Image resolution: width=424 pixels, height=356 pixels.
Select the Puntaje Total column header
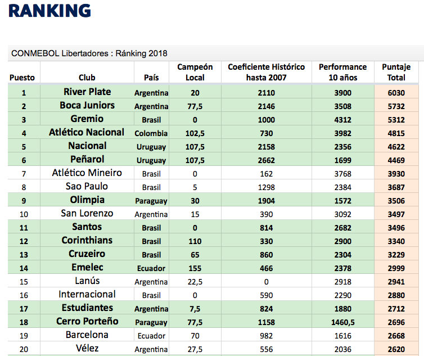pyautogui.click(x=396, y=72)
